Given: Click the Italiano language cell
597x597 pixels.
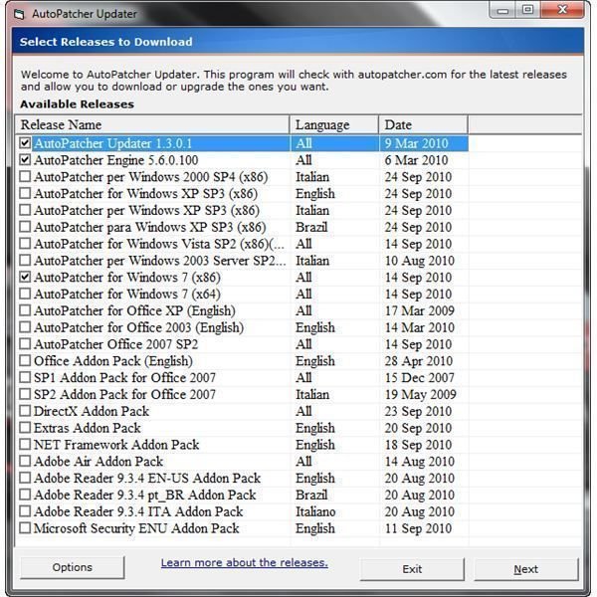Looking at the screenshot, I should (x=315, y=512).
